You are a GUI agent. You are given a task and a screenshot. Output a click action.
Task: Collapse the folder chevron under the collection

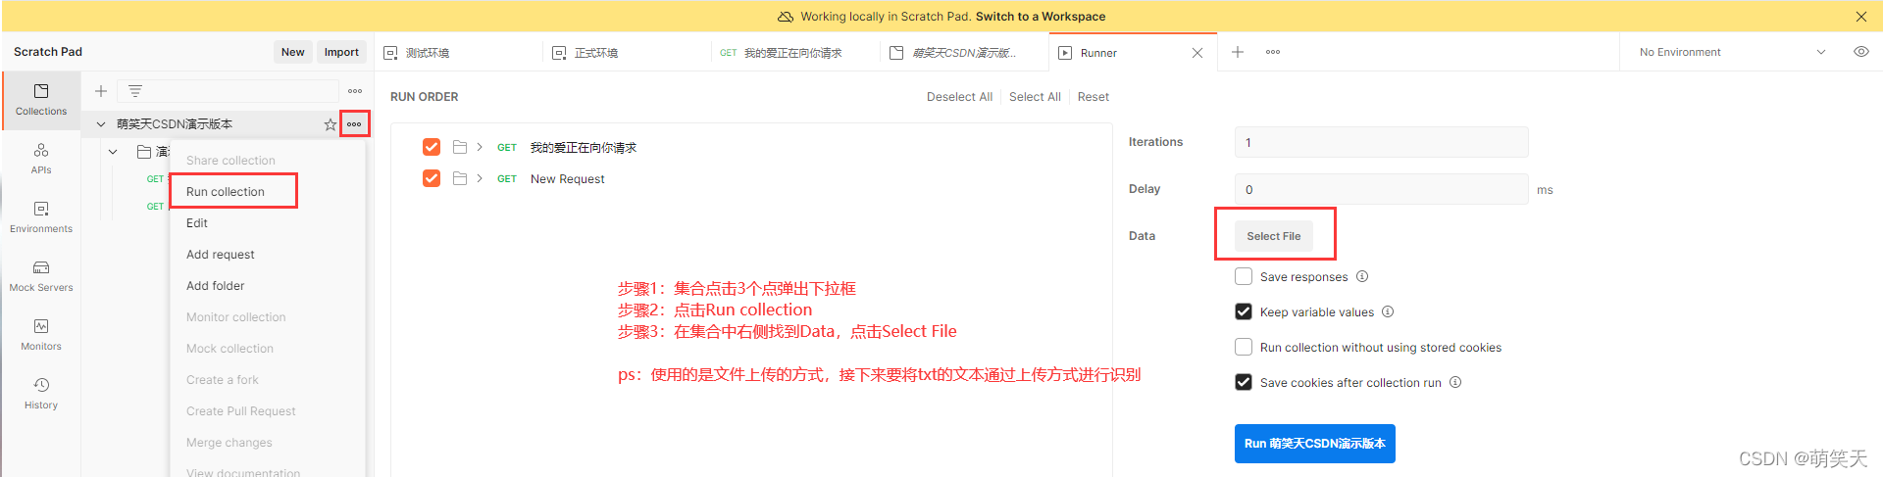tap(114, 152)
